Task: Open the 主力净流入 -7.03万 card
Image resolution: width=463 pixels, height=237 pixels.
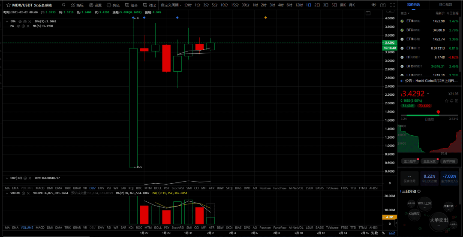Action: 449,178
